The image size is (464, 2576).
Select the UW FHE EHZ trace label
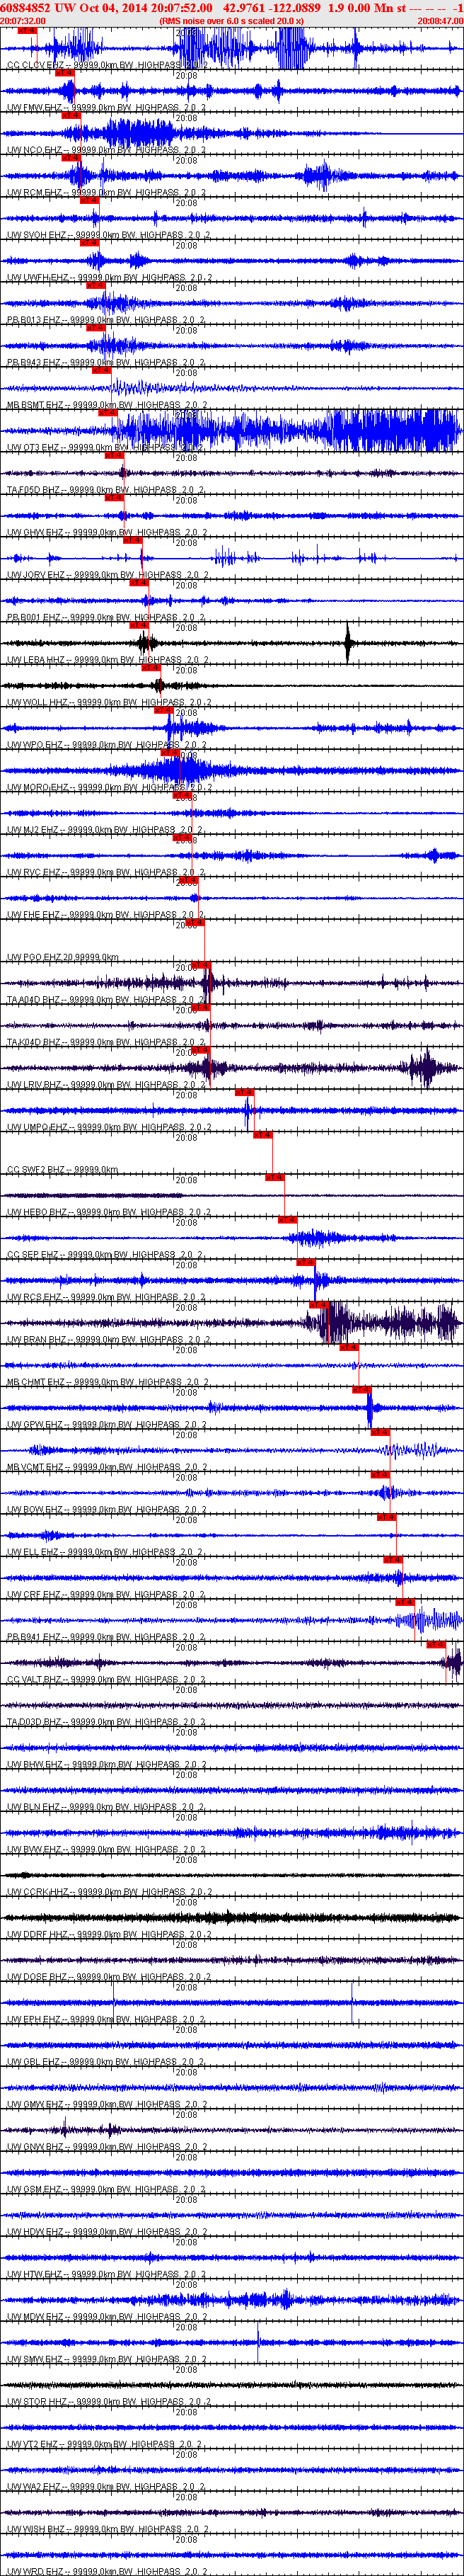pyautogui.click(x=107, y=915)
